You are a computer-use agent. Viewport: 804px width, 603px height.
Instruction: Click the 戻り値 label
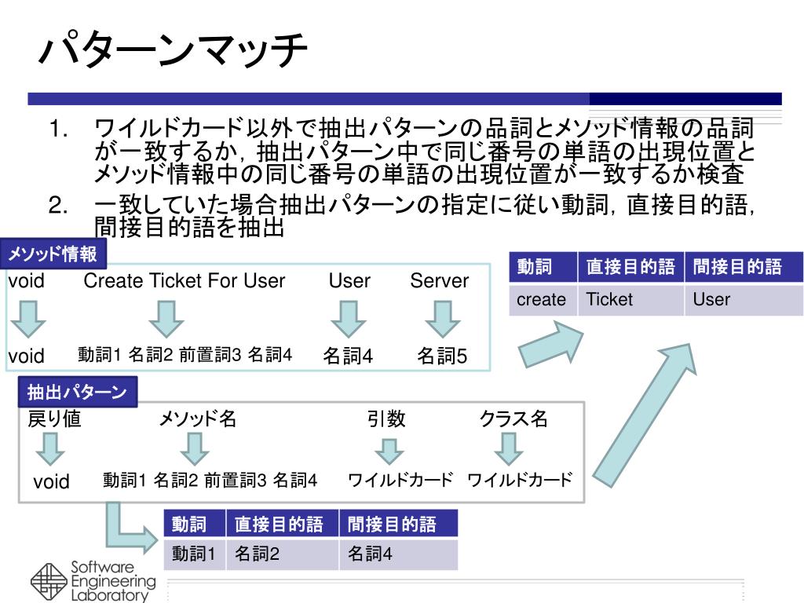(54, 418)
